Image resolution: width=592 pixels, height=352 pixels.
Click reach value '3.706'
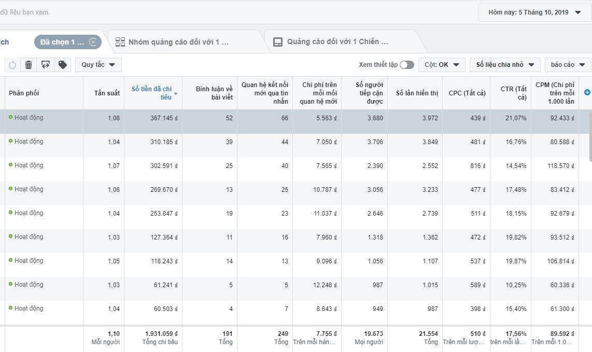click(x=375, y=142)
